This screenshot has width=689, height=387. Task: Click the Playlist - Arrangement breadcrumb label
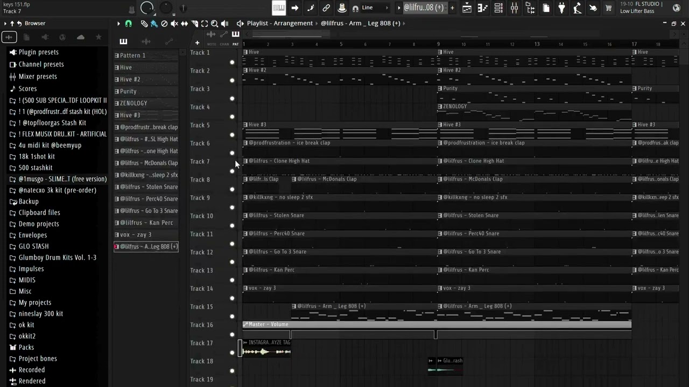[x=279, y=24]
